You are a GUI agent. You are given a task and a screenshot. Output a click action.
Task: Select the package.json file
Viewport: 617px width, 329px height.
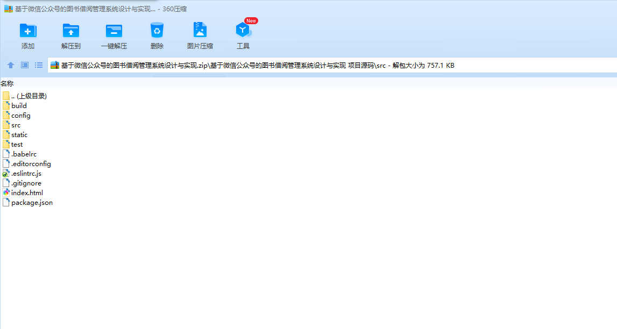tap(27, 203)
